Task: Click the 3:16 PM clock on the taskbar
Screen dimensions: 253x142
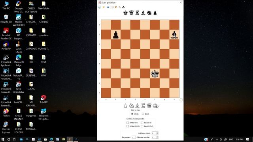Action: click(x=239, y=139)
